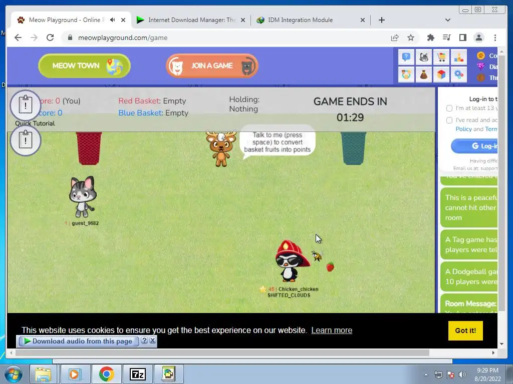Mute the Meow Playground tab audio
The image size is (513, 384).
click(x=113, y=20)
